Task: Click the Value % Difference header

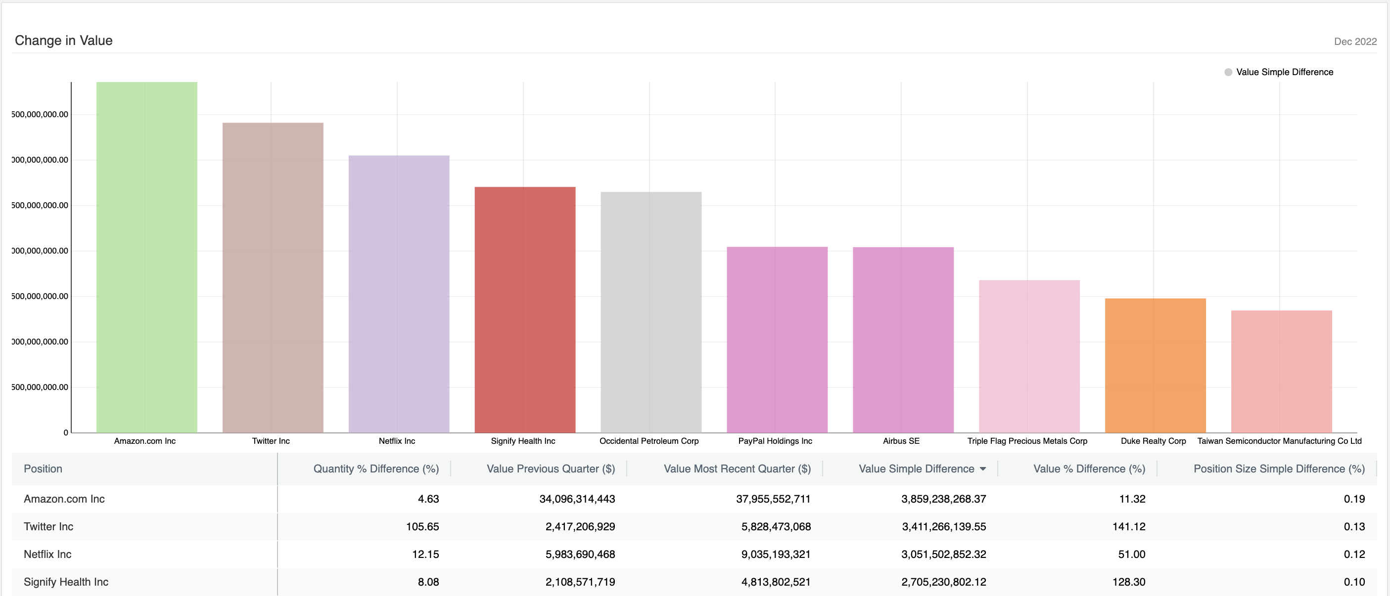Action: click(x=1089, y=469)
